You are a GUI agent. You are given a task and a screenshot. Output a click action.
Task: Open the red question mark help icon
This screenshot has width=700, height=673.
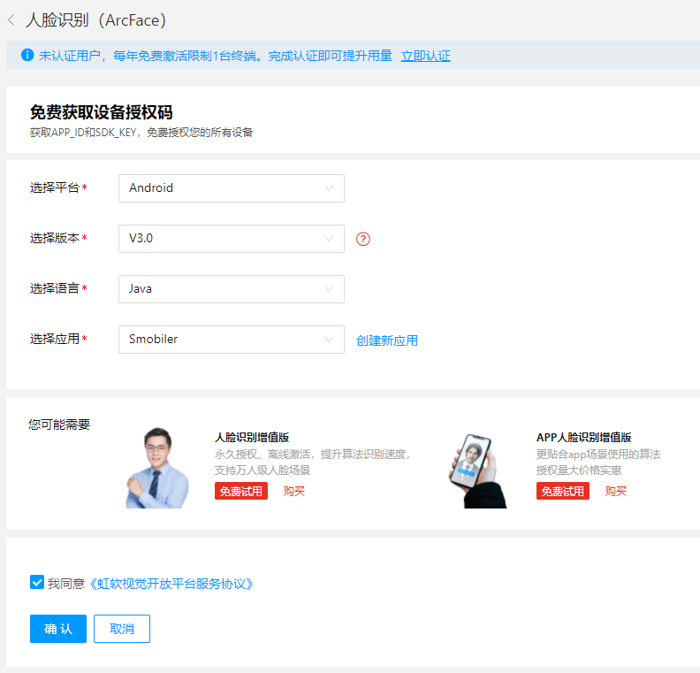pyautogui.click(x=363, y=239)
